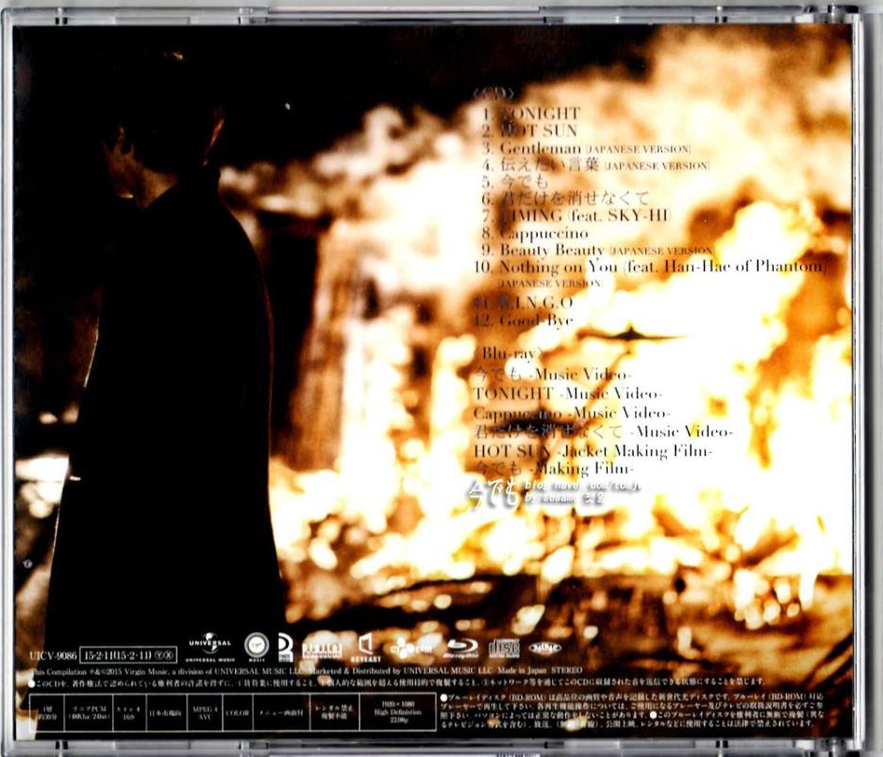
Task: Click track 12 Good-Bye
Action: 524,320
